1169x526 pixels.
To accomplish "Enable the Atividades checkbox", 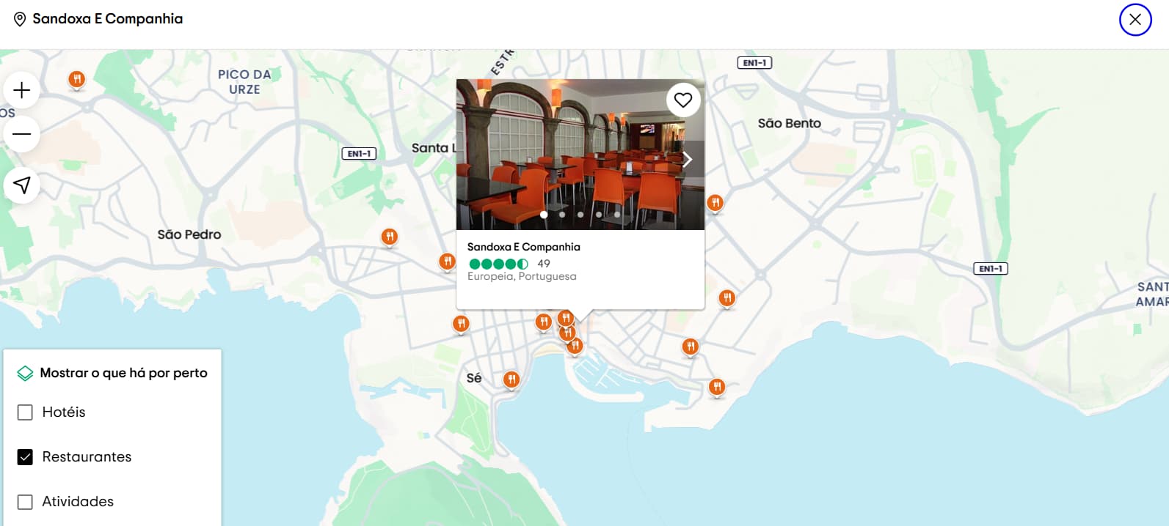I will pyautogui.click(x=25, y=502).
